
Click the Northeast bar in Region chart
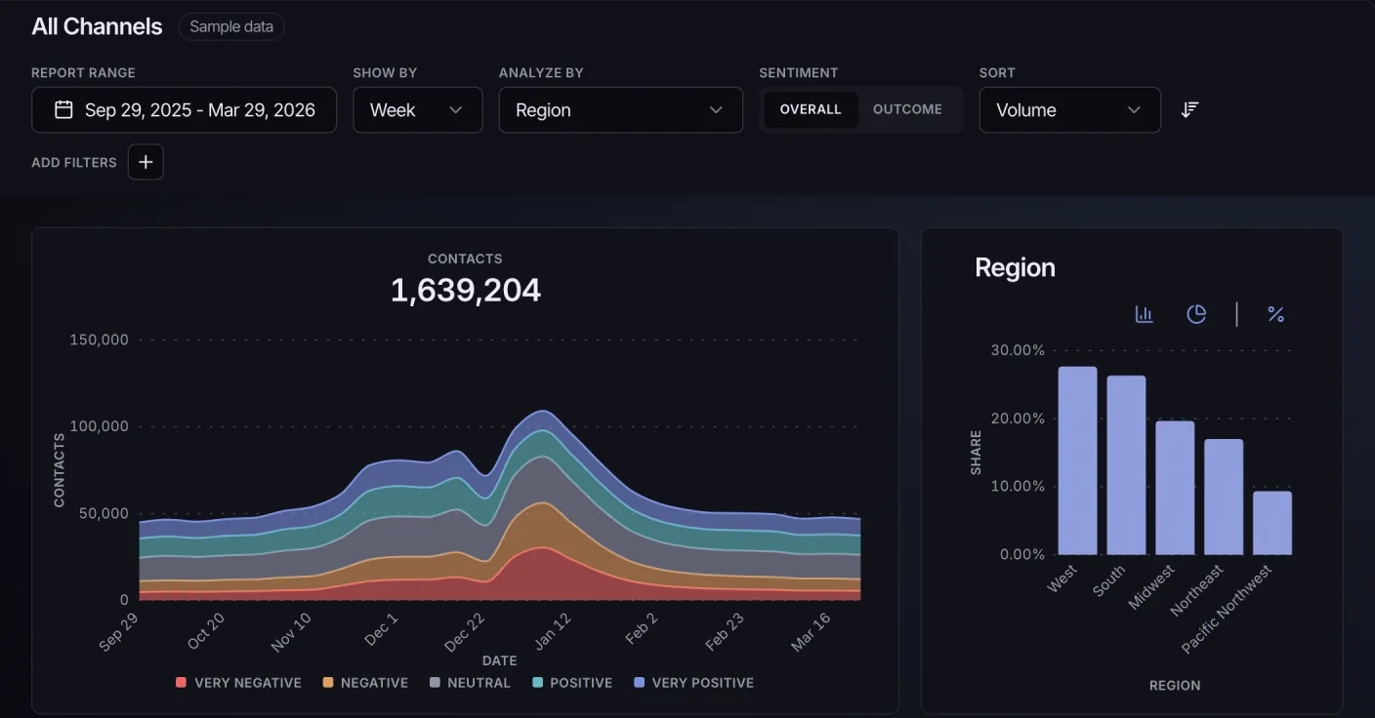1224,497
